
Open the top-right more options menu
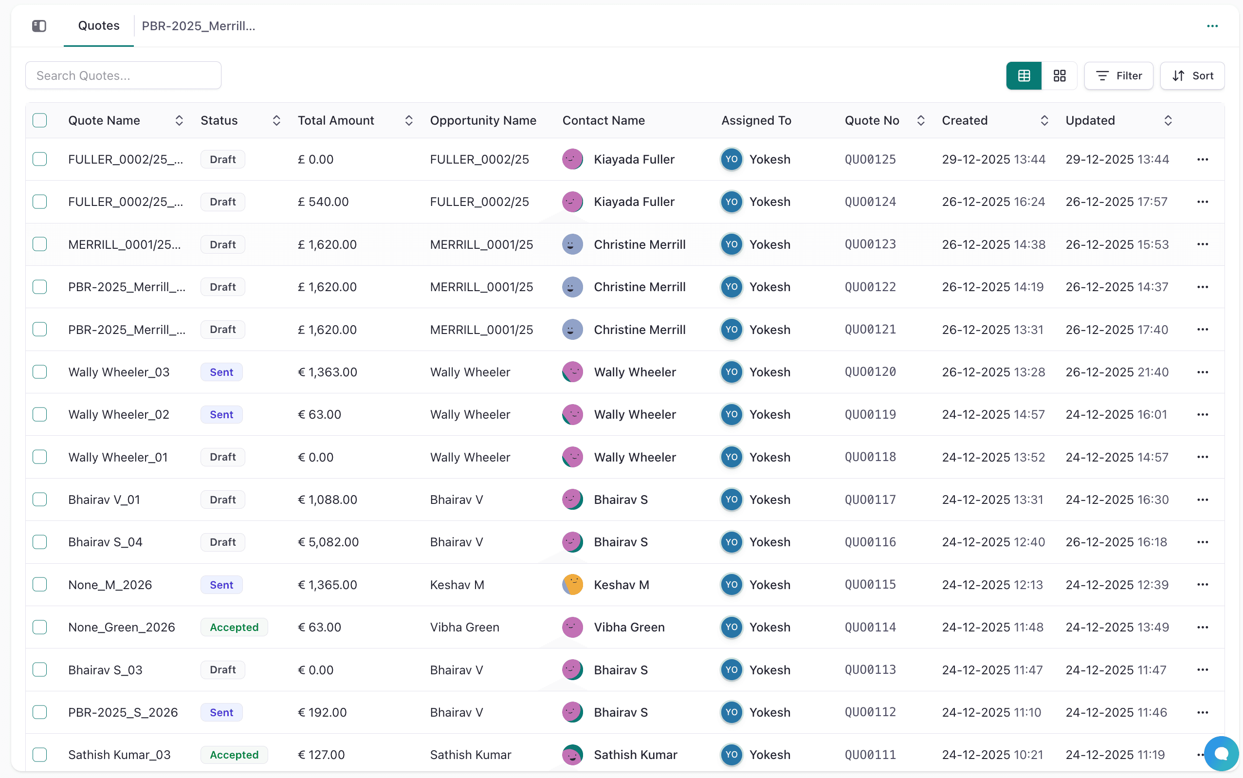point(1212,26)
